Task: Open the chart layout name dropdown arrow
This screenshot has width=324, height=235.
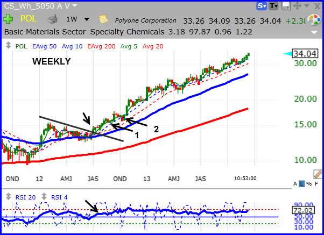Action: pos(74,5)
